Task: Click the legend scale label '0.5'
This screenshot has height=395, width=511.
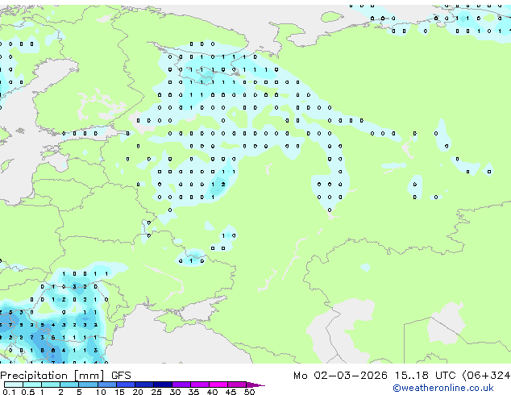Action: point(27,392)
